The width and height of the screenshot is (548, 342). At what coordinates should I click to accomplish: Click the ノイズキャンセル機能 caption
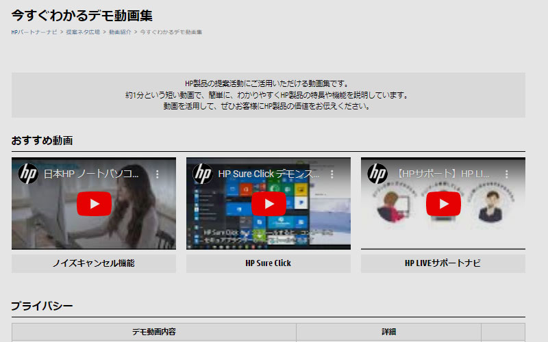coord(94,263)
